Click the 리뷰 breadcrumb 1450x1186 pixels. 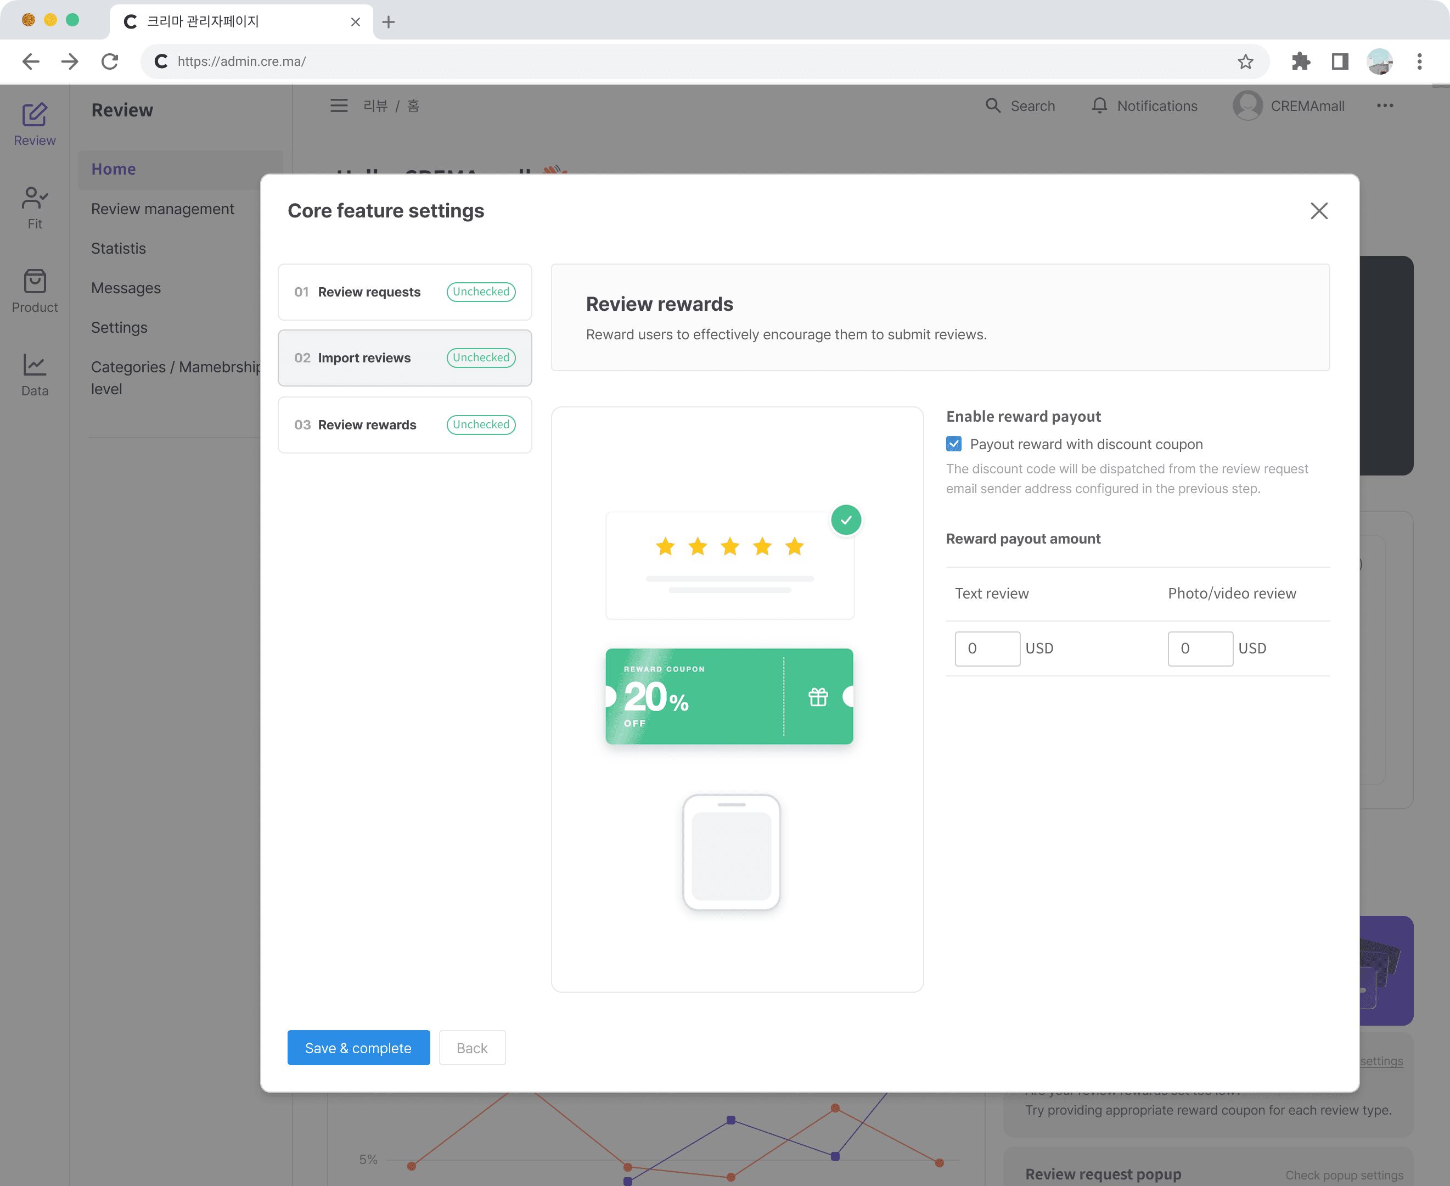[375, 106]
